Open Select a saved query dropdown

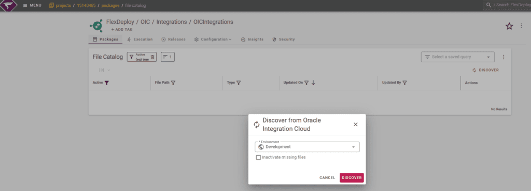pyautogui.click(x=457, y=57)
